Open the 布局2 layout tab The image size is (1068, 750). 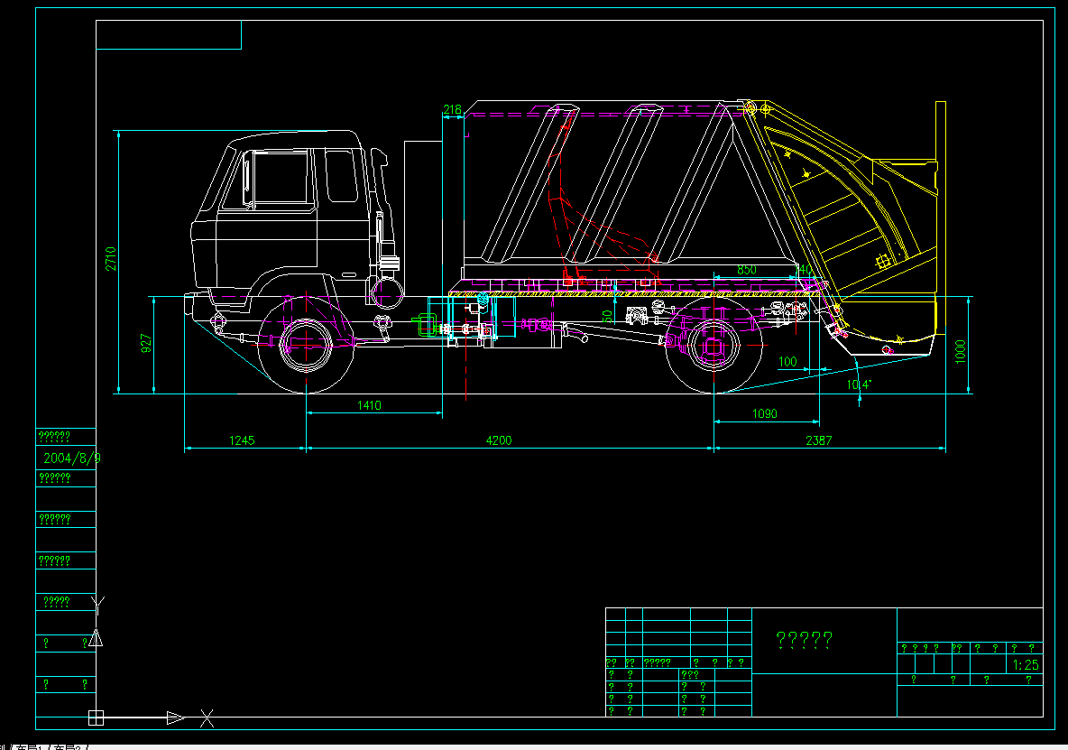[68, 747]
